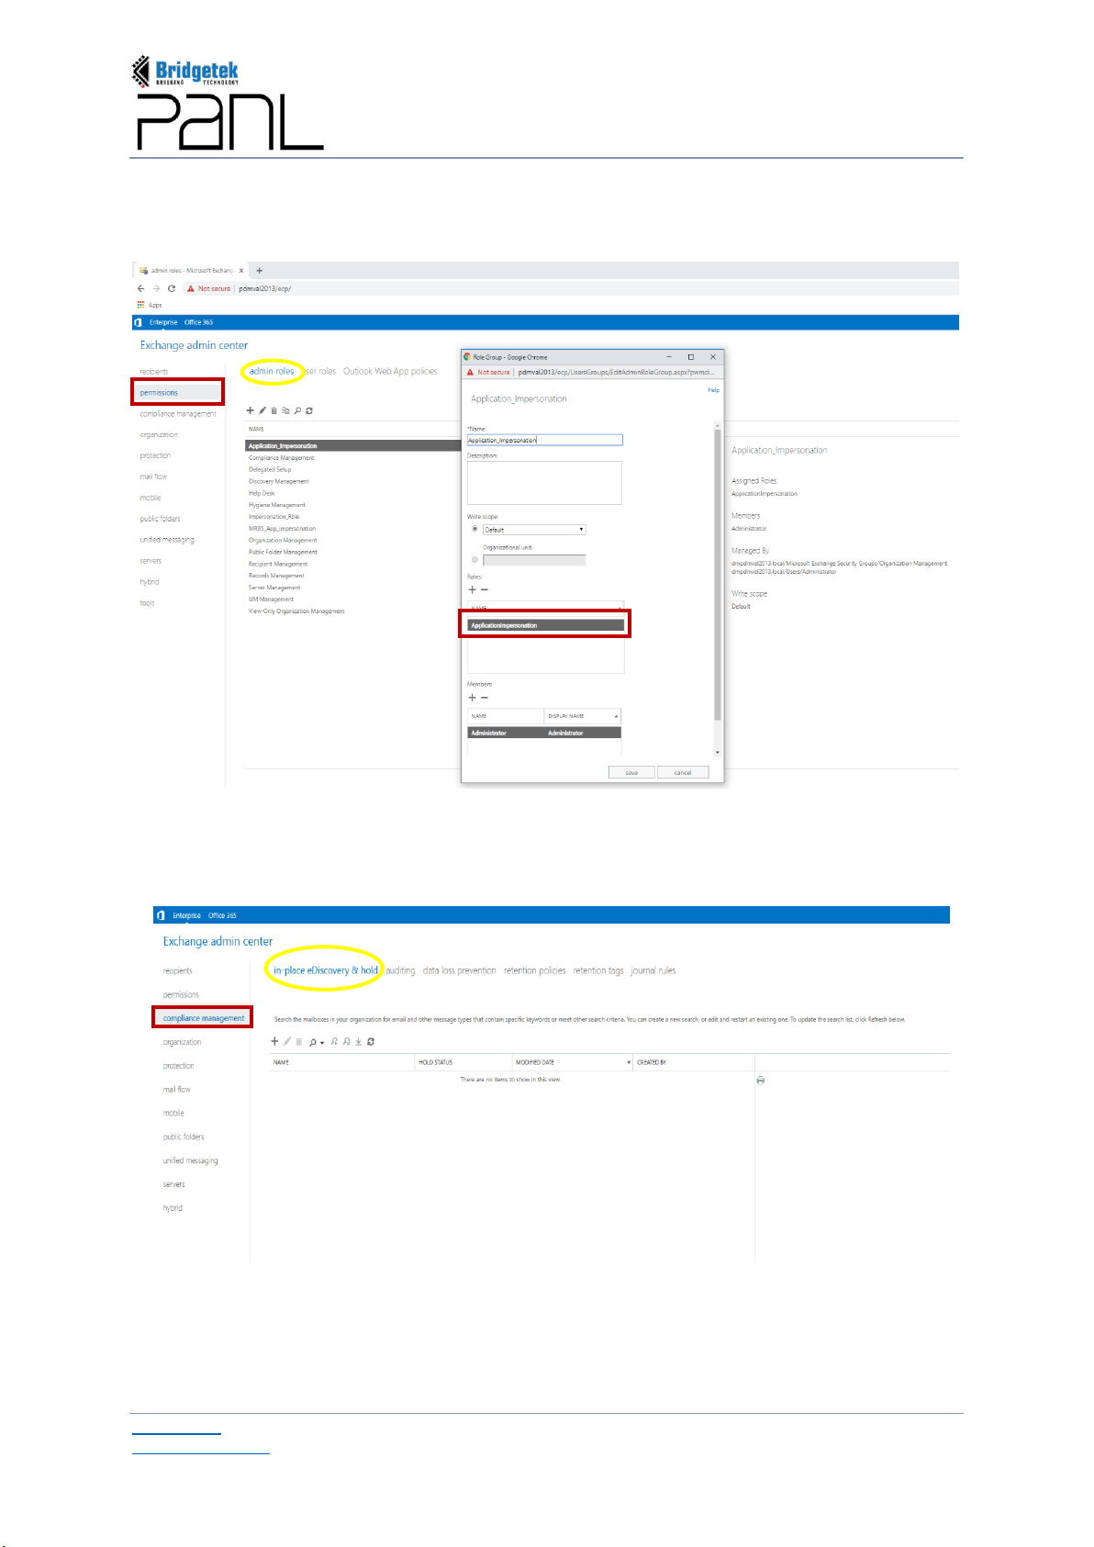Click the save button in Role Group window
This screenshot has width=1094, height=1547.
pos(631,772)
